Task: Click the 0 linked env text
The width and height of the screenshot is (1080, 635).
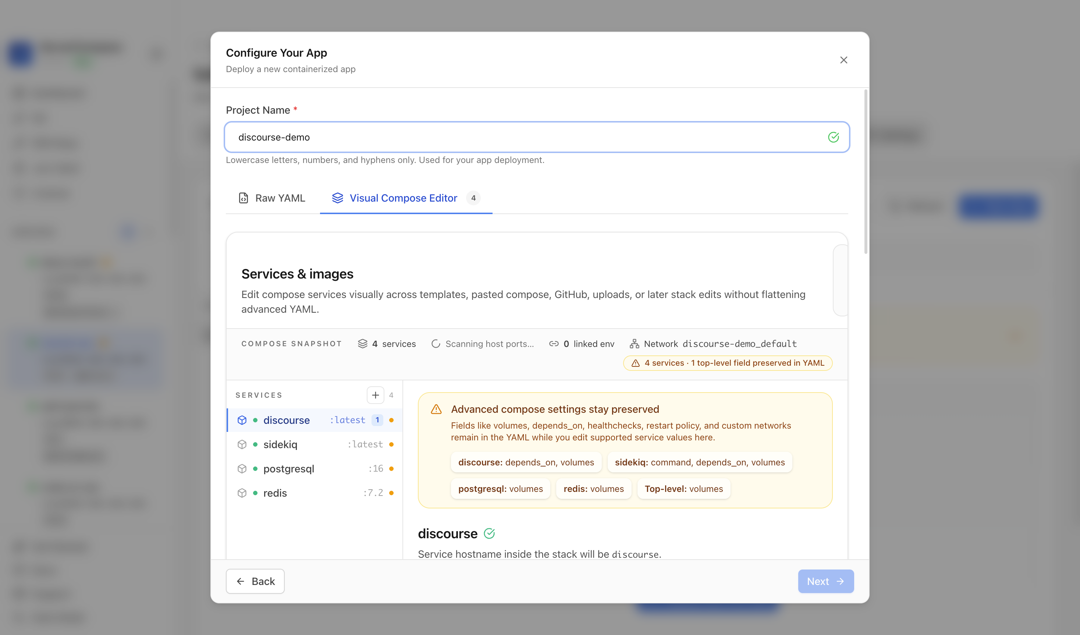Action: [x=589, y=344]
